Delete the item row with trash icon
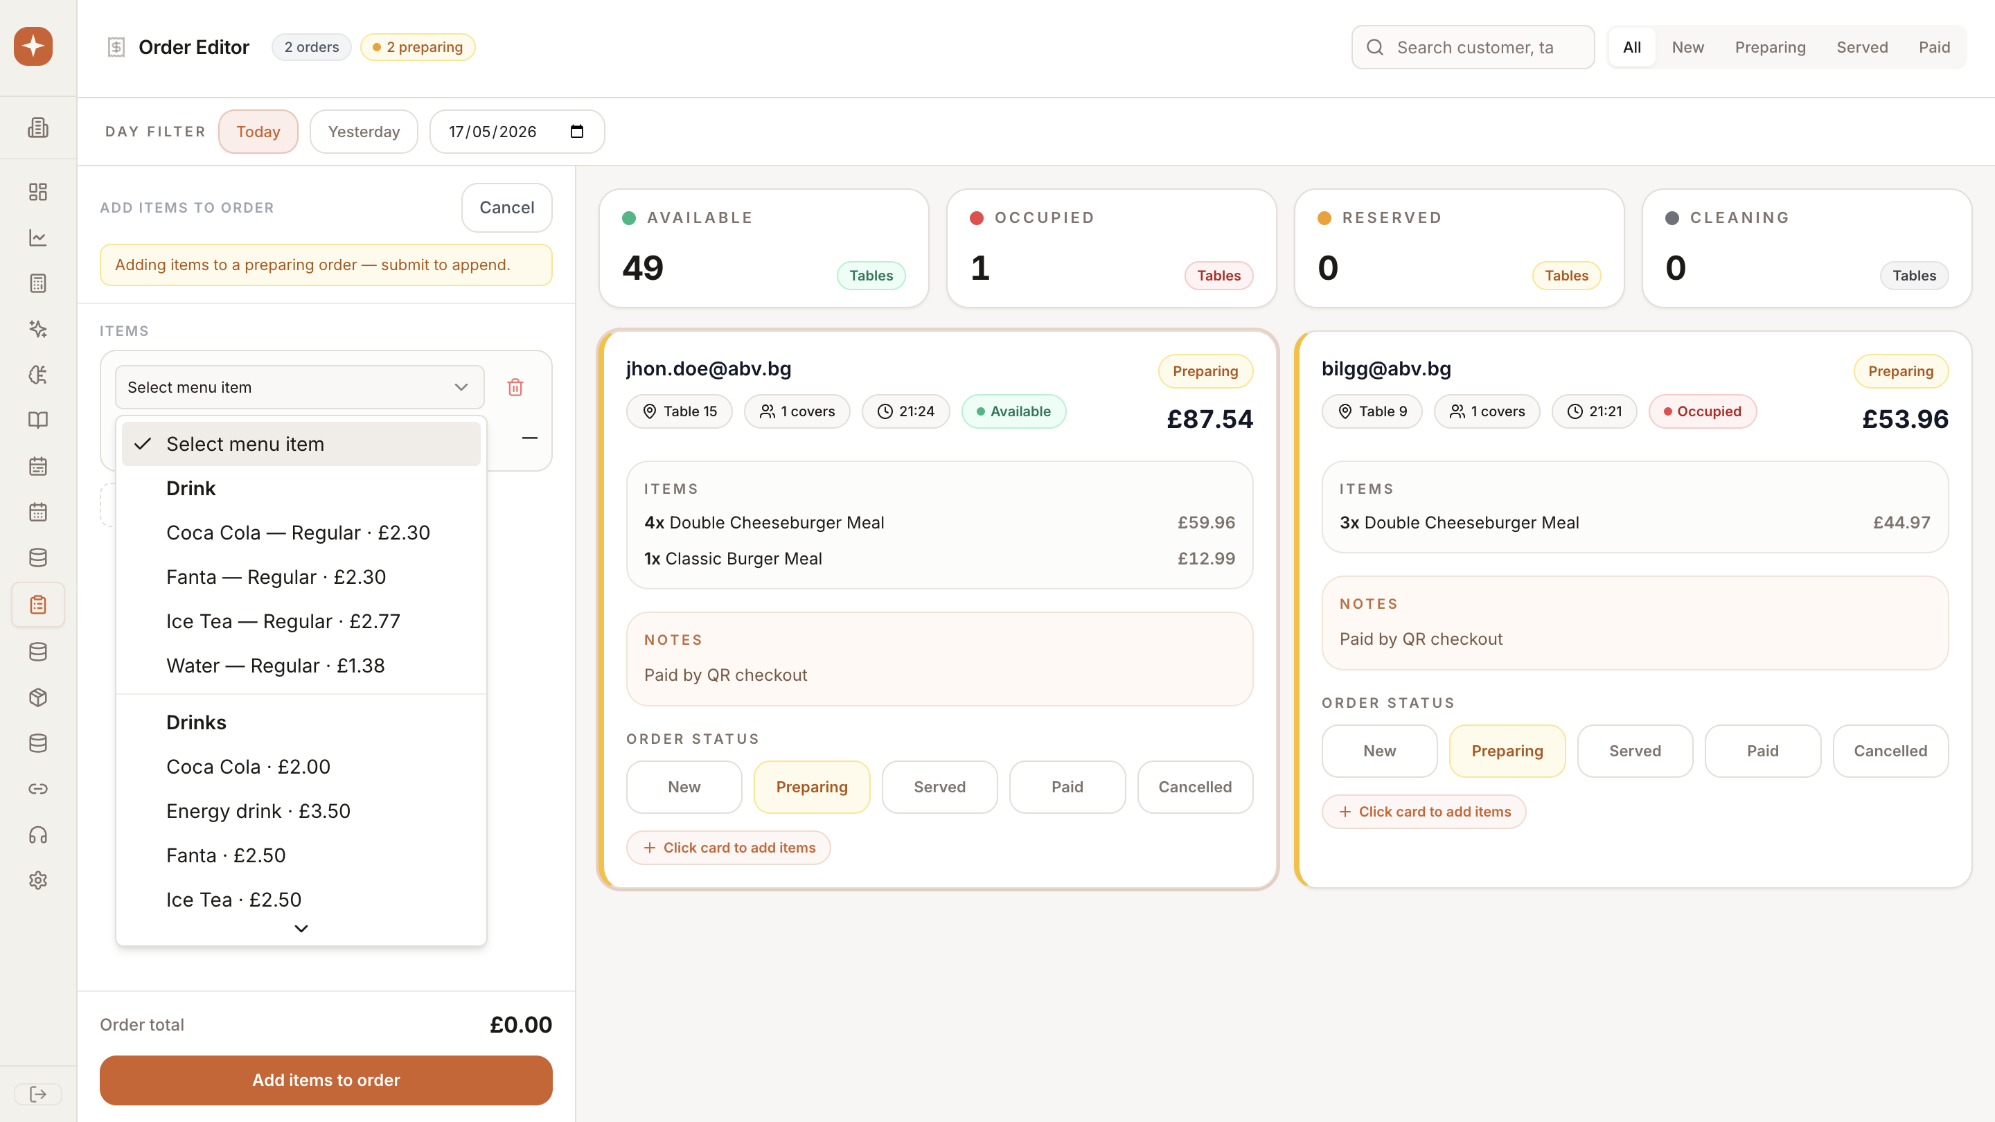The height and width of the screenshot is (1122, 1995). coord(515,387)
